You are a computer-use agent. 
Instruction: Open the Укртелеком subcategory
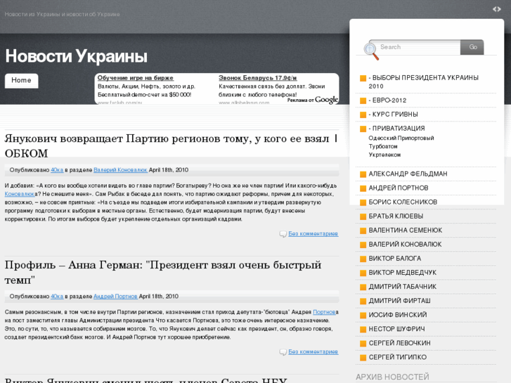point(384,155)
